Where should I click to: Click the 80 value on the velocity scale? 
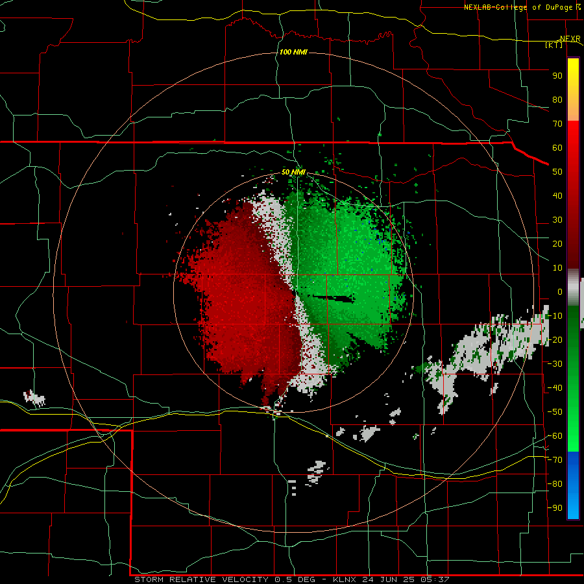point(557,99)
